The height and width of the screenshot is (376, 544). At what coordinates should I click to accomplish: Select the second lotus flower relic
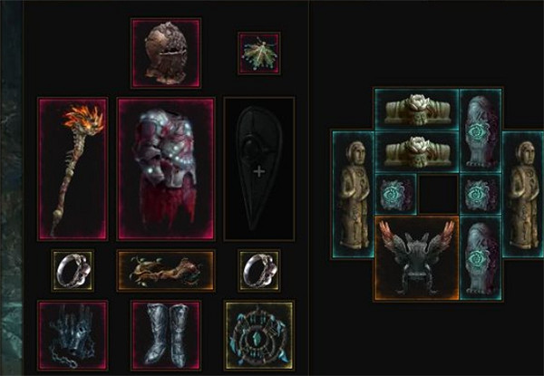coord(417,152)
